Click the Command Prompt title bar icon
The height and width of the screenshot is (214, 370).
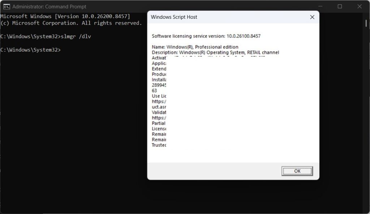pos(7,6)
